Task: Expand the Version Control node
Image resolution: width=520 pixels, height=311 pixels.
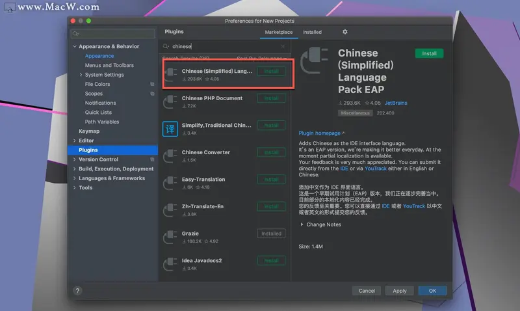Action: [74, 159]
